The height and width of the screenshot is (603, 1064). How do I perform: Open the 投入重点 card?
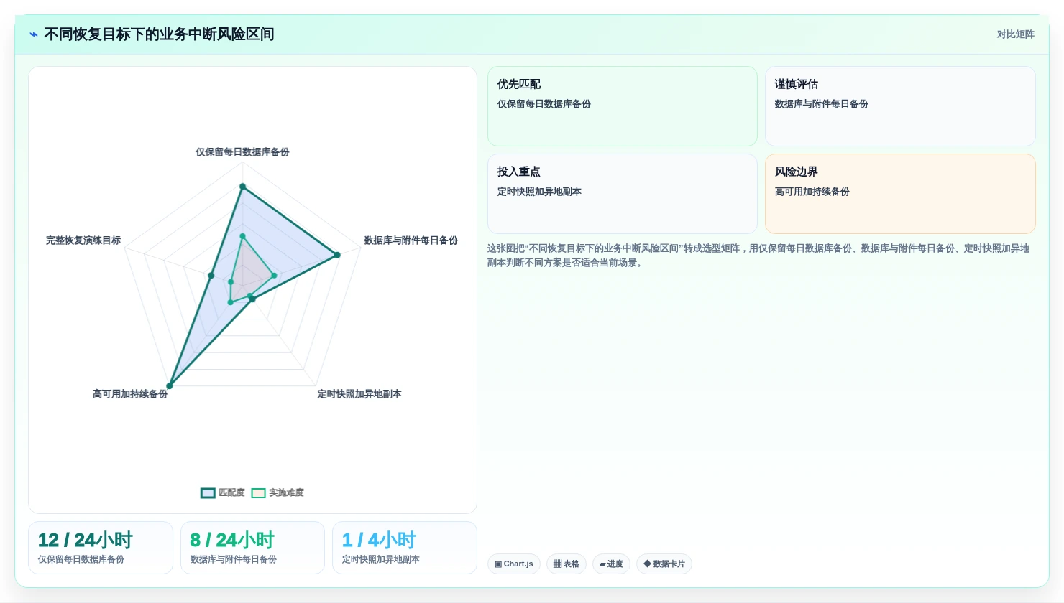pos(623,194)
